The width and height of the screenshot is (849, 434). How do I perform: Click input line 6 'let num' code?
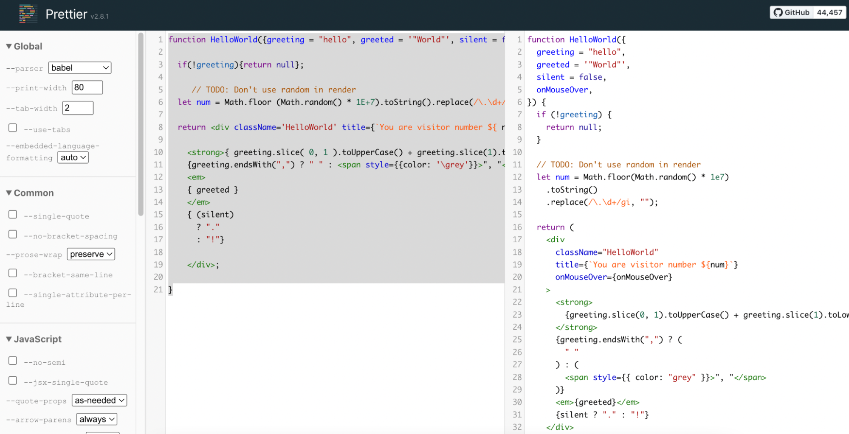341,102
